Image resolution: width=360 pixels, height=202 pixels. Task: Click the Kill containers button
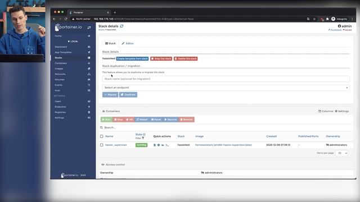129,120
